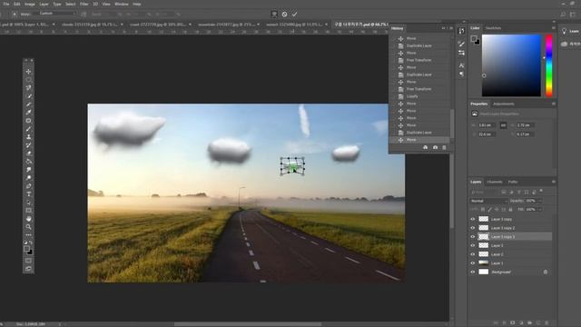The width and height of the screenshot is (581, 327).
Task: Open the Image menu
Action: click(30, 4)
